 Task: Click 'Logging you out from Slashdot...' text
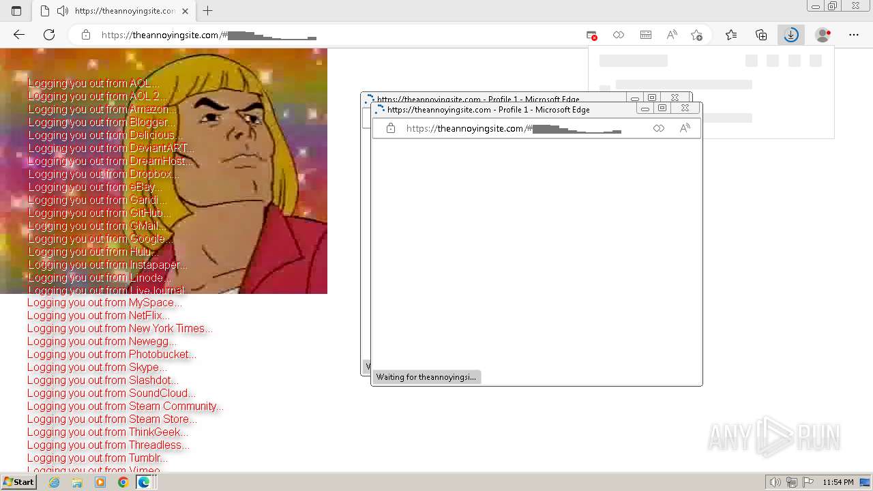(103, 380)
